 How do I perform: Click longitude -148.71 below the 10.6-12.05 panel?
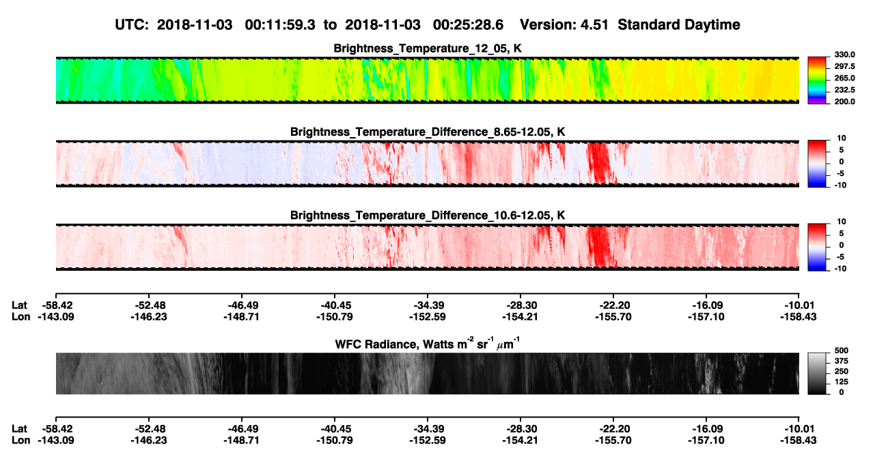[241, 317]
